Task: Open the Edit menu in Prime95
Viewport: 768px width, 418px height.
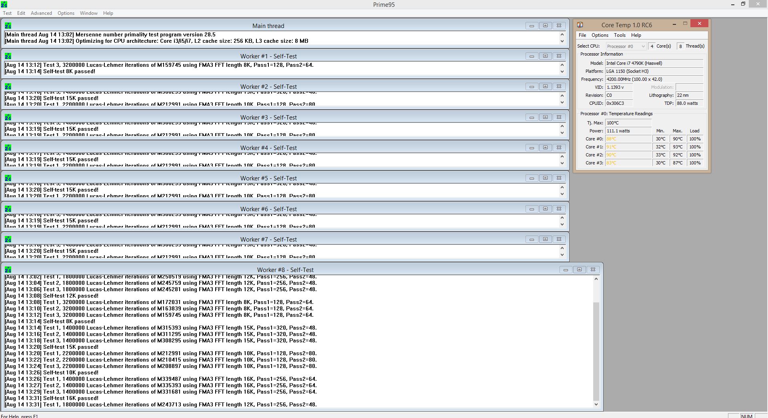Action: 21,13
